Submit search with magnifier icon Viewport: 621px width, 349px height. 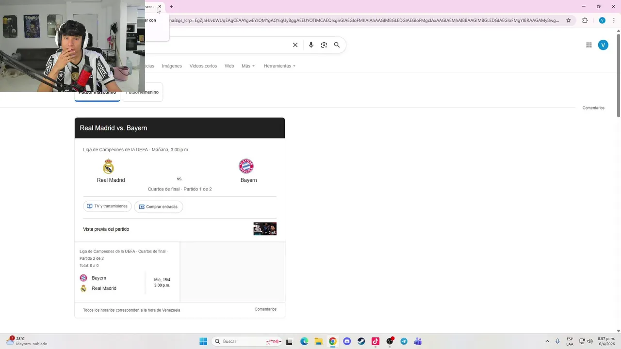337,45
